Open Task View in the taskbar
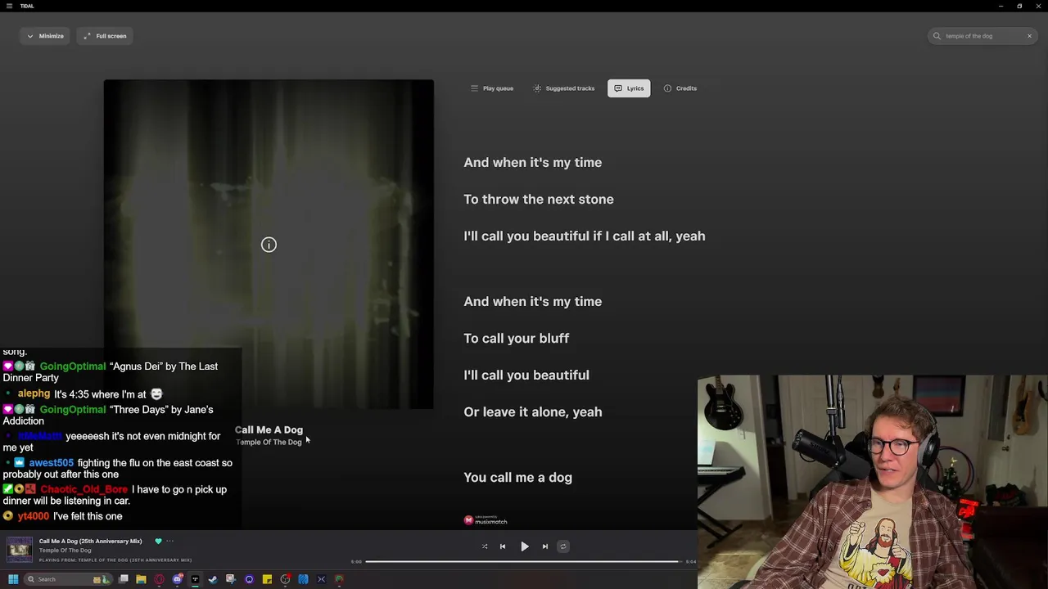This screenshot has height=589, width=1048. tap(124, 579)
